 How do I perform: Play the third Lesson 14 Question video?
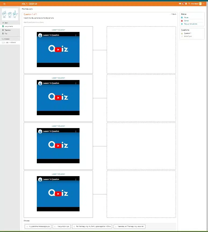pos(58,146)
